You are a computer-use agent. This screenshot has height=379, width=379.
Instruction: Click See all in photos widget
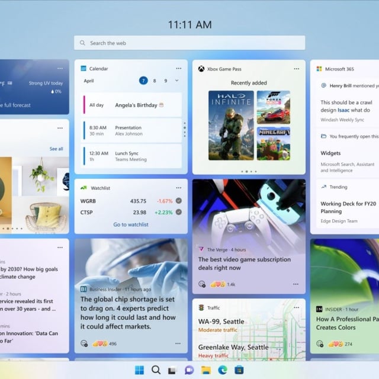[x=56, y=149]
